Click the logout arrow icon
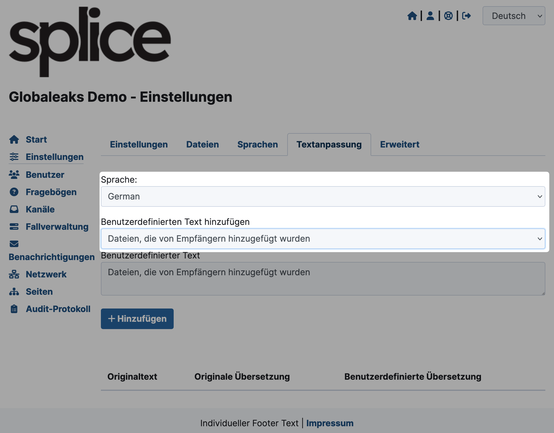Image resolution: width=554 pixels, height=433 pixels. [466, 16]
